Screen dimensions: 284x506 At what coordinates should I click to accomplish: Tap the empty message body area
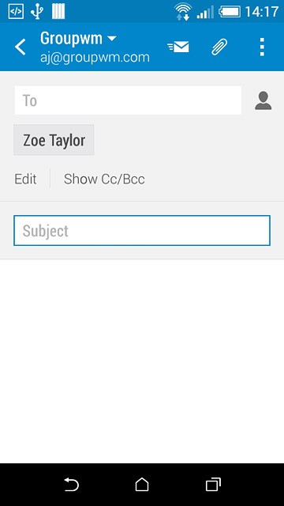[142, 361]
